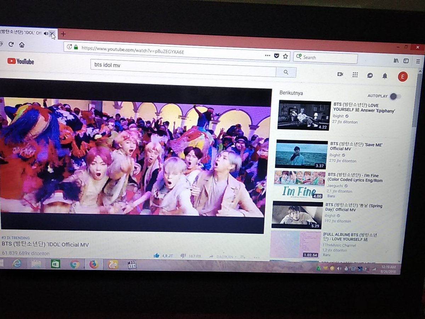The width and height of the screenshot is (425, 319).
Task: Click the Spring Day Official MV title
Action: click(x=354, y=208)
